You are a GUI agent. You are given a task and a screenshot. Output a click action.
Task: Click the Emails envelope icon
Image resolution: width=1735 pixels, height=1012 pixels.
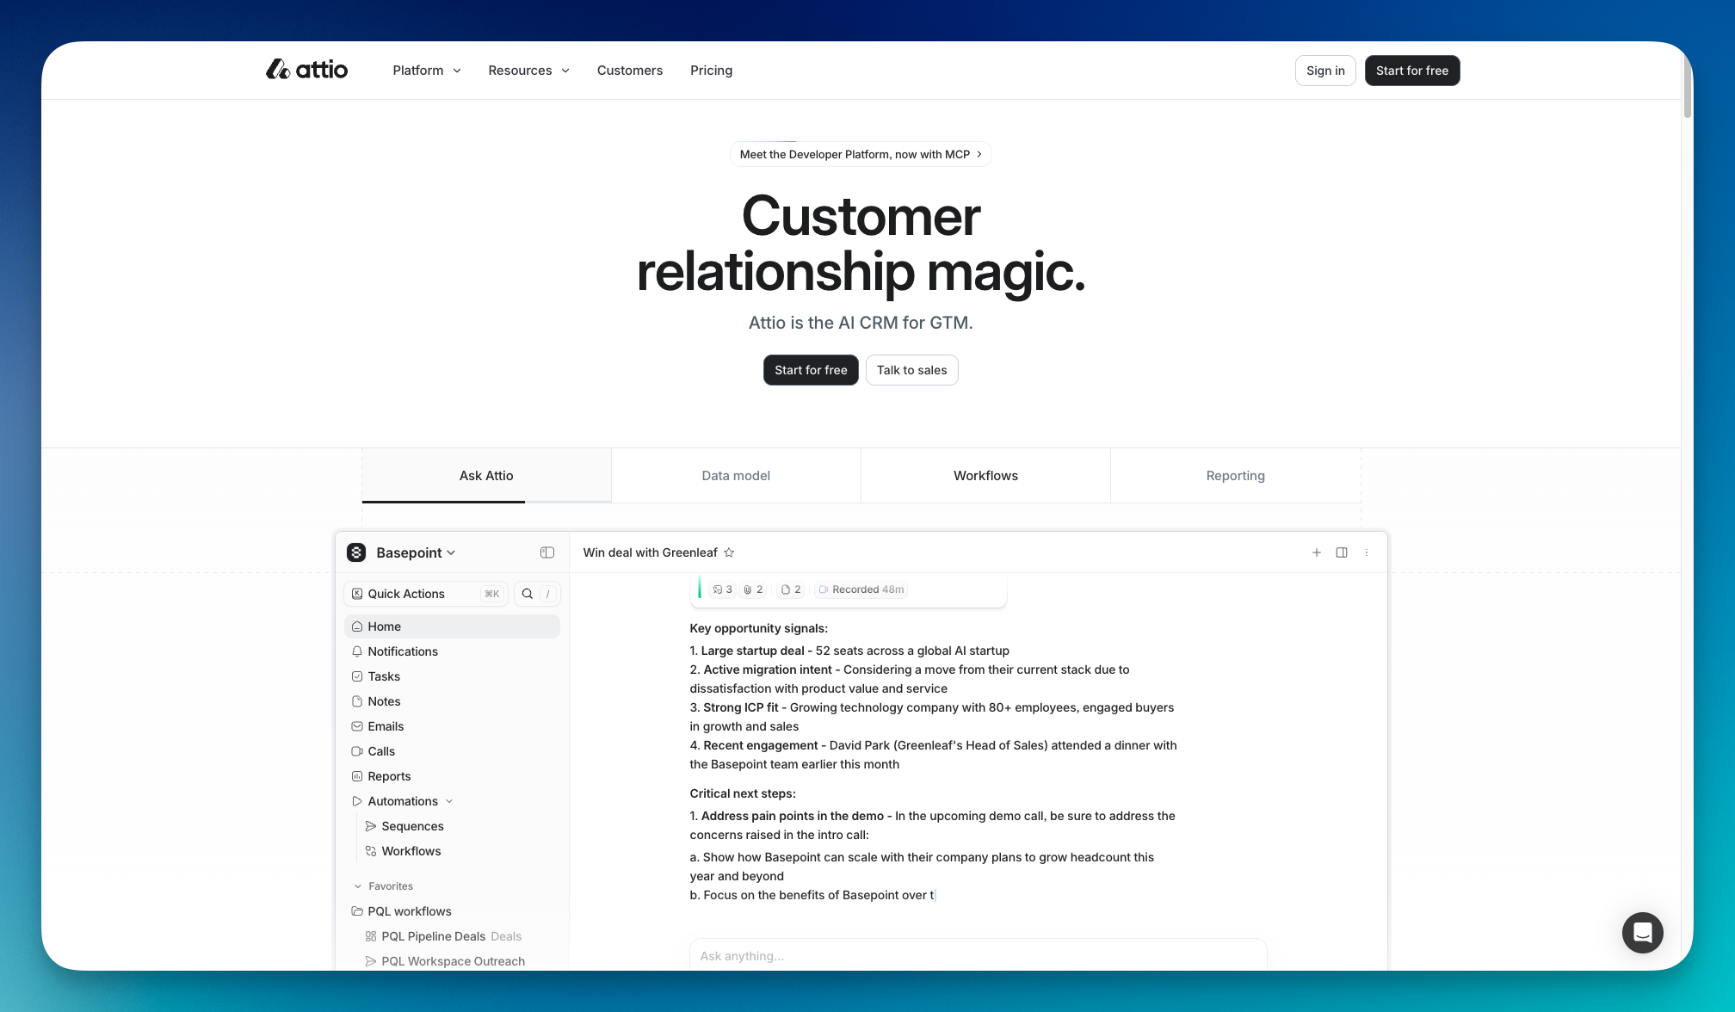tap(357, 726)
